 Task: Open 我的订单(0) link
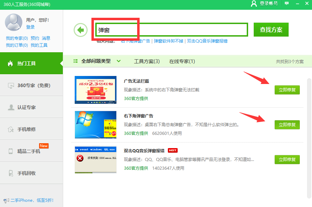(x=17, y=45)
